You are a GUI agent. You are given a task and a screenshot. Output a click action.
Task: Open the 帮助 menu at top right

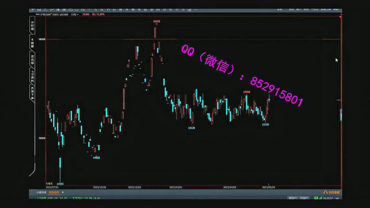tap(336, 9)
